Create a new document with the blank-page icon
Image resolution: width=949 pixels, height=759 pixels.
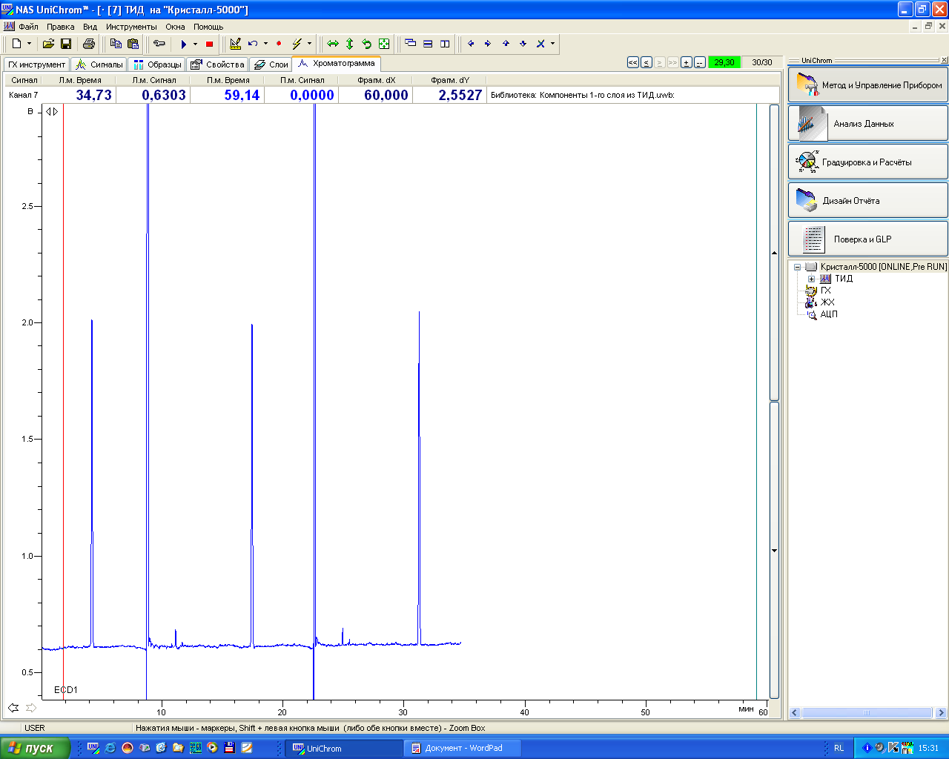(16, 44)
